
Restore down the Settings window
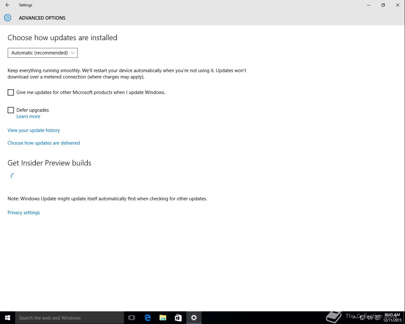[383, 5]
